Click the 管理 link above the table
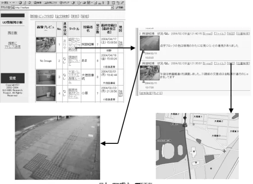This screenshot has height=184, width=253. [85, 16]
